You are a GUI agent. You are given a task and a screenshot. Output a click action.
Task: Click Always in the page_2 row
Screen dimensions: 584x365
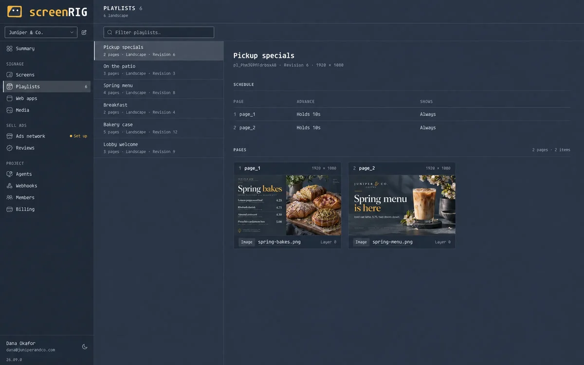pos(428,128)
